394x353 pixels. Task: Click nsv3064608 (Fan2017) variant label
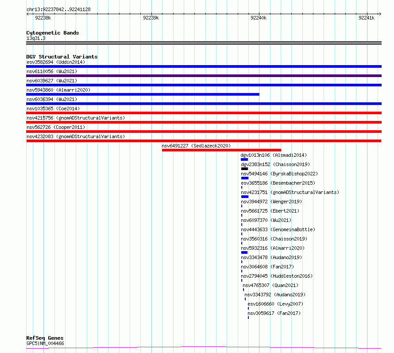[267, 267]
